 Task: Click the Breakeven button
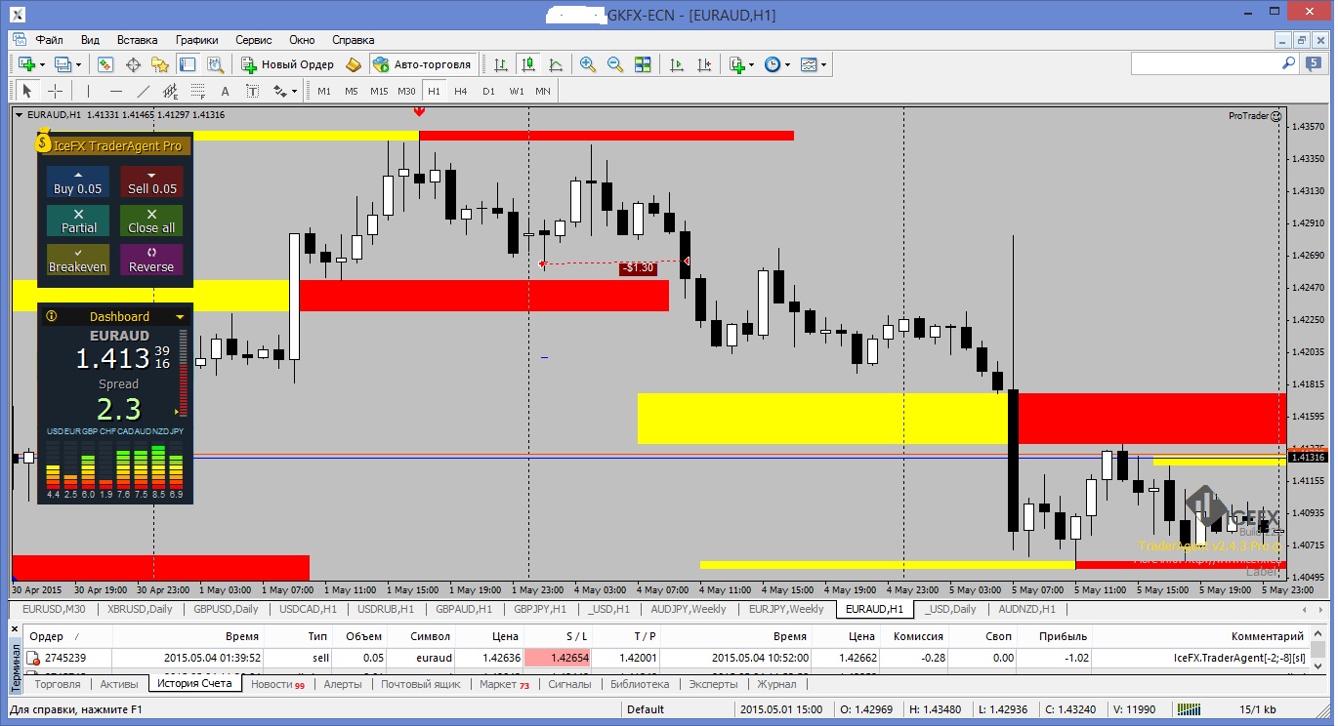tap(78, 260)
